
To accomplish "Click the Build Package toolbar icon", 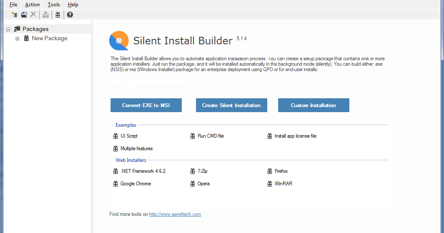I will [x=46, y=15].
